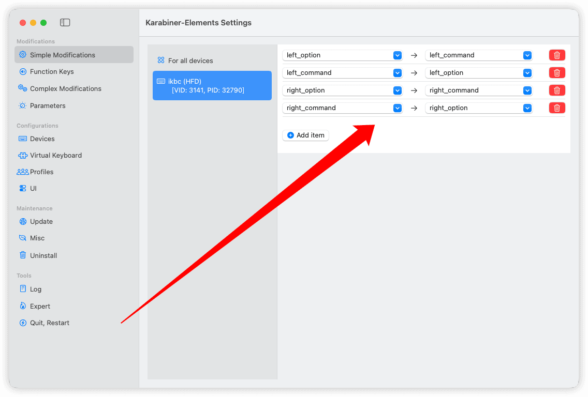Open Quit, Restart options

click(x=49, y=323)
